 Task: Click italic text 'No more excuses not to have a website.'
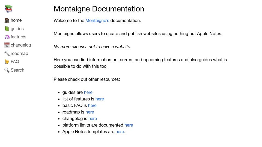(x=93, y=47)
